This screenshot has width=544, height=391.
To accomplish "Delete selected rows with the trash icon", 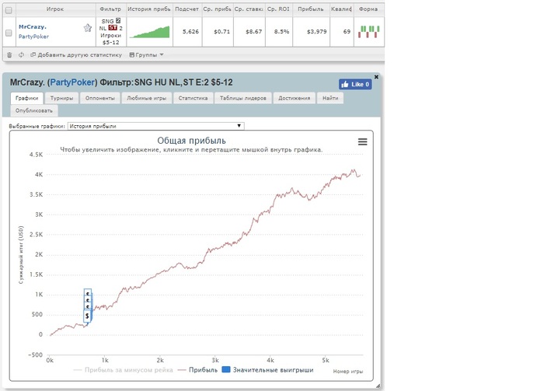I will coord(9,55).
